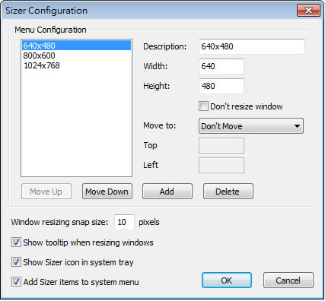325x301 pixels.
Task: Click the Move Up button
Action: pos(46,192)
